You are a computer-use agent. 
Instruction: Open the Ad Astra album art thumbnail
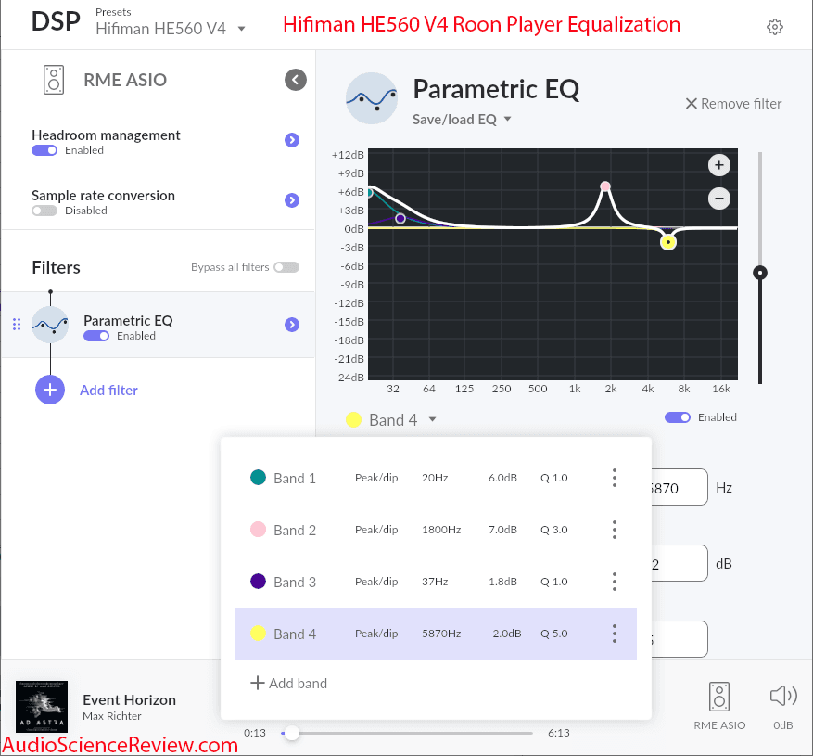[42, 707]
